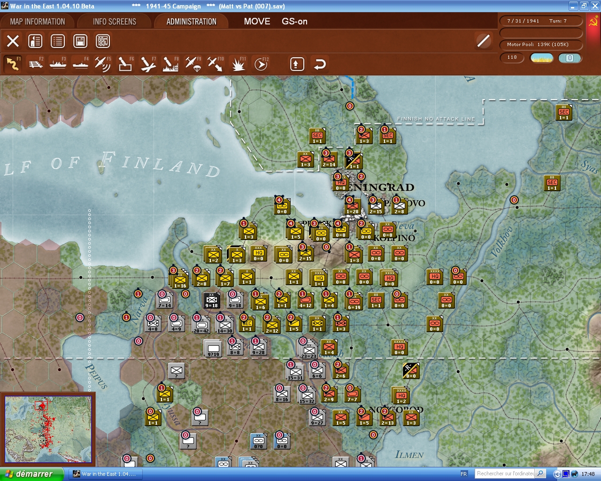This screenshot has width=601, height=481.
Task: Select the 23=23 unit stack
Action: (308, 350)
